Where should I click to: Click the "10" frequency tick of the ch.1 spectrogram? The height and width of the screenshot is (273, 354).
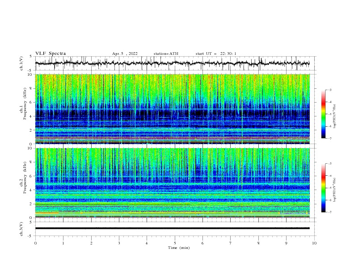click(x=30, y=74)
